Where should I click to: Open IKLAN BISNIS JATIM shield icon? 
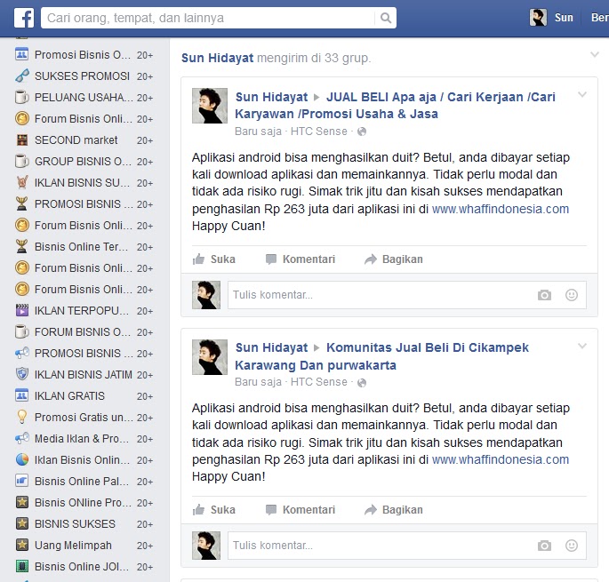click(x=21, y=374)
